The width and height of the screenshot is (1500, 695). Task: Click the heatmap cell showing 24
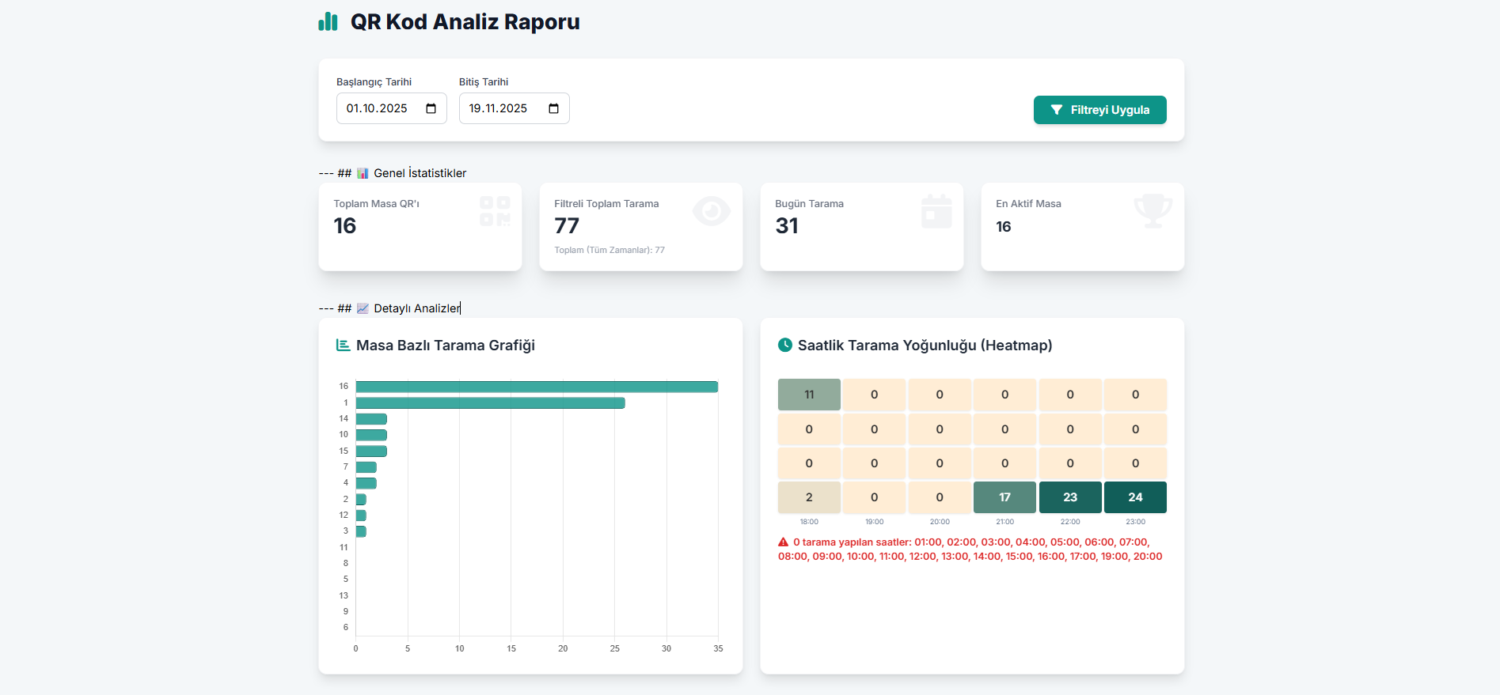coord(1135,497)
